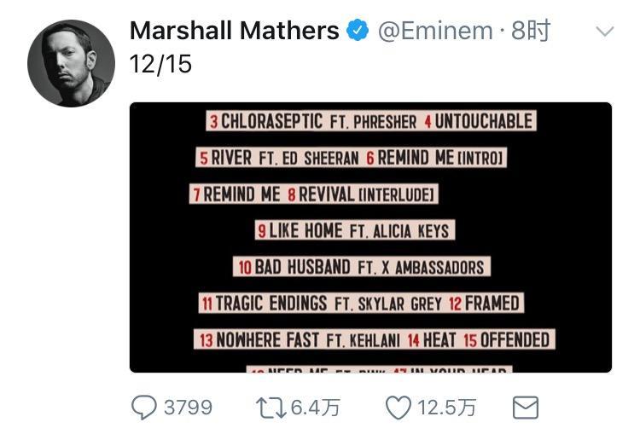640x434 pixels.
Task: Like the tweet with heart icon
Action: pos(399,408)
